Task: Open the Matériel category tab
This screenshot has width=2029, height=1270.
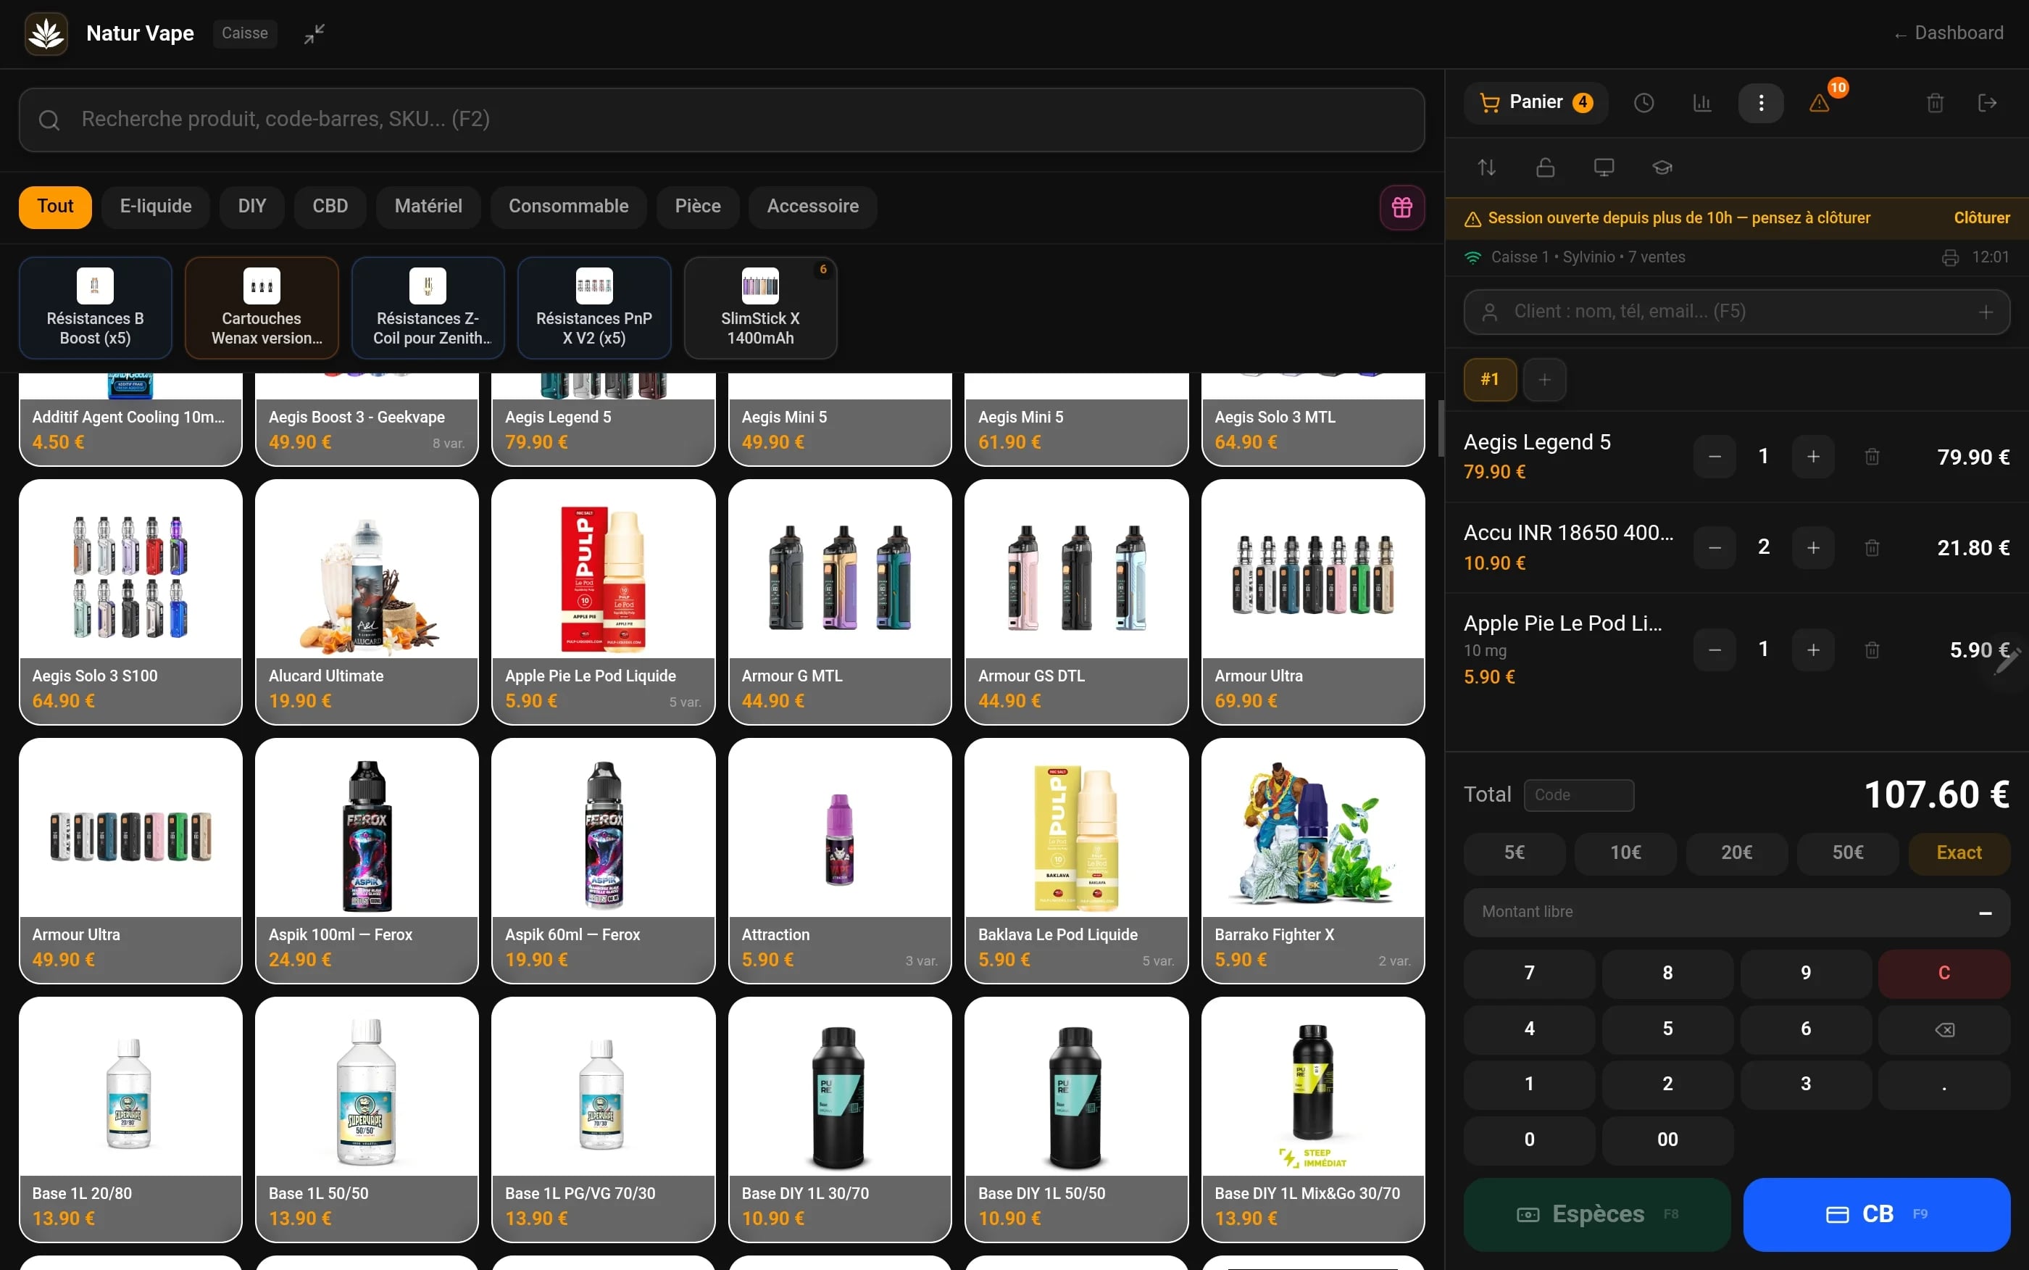Action: [428, 207]
